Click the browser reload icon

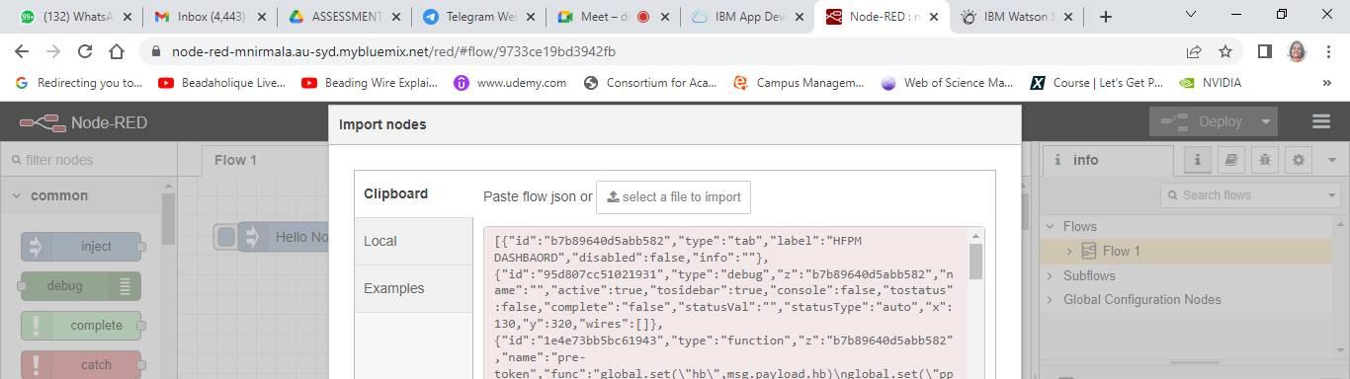85,51
